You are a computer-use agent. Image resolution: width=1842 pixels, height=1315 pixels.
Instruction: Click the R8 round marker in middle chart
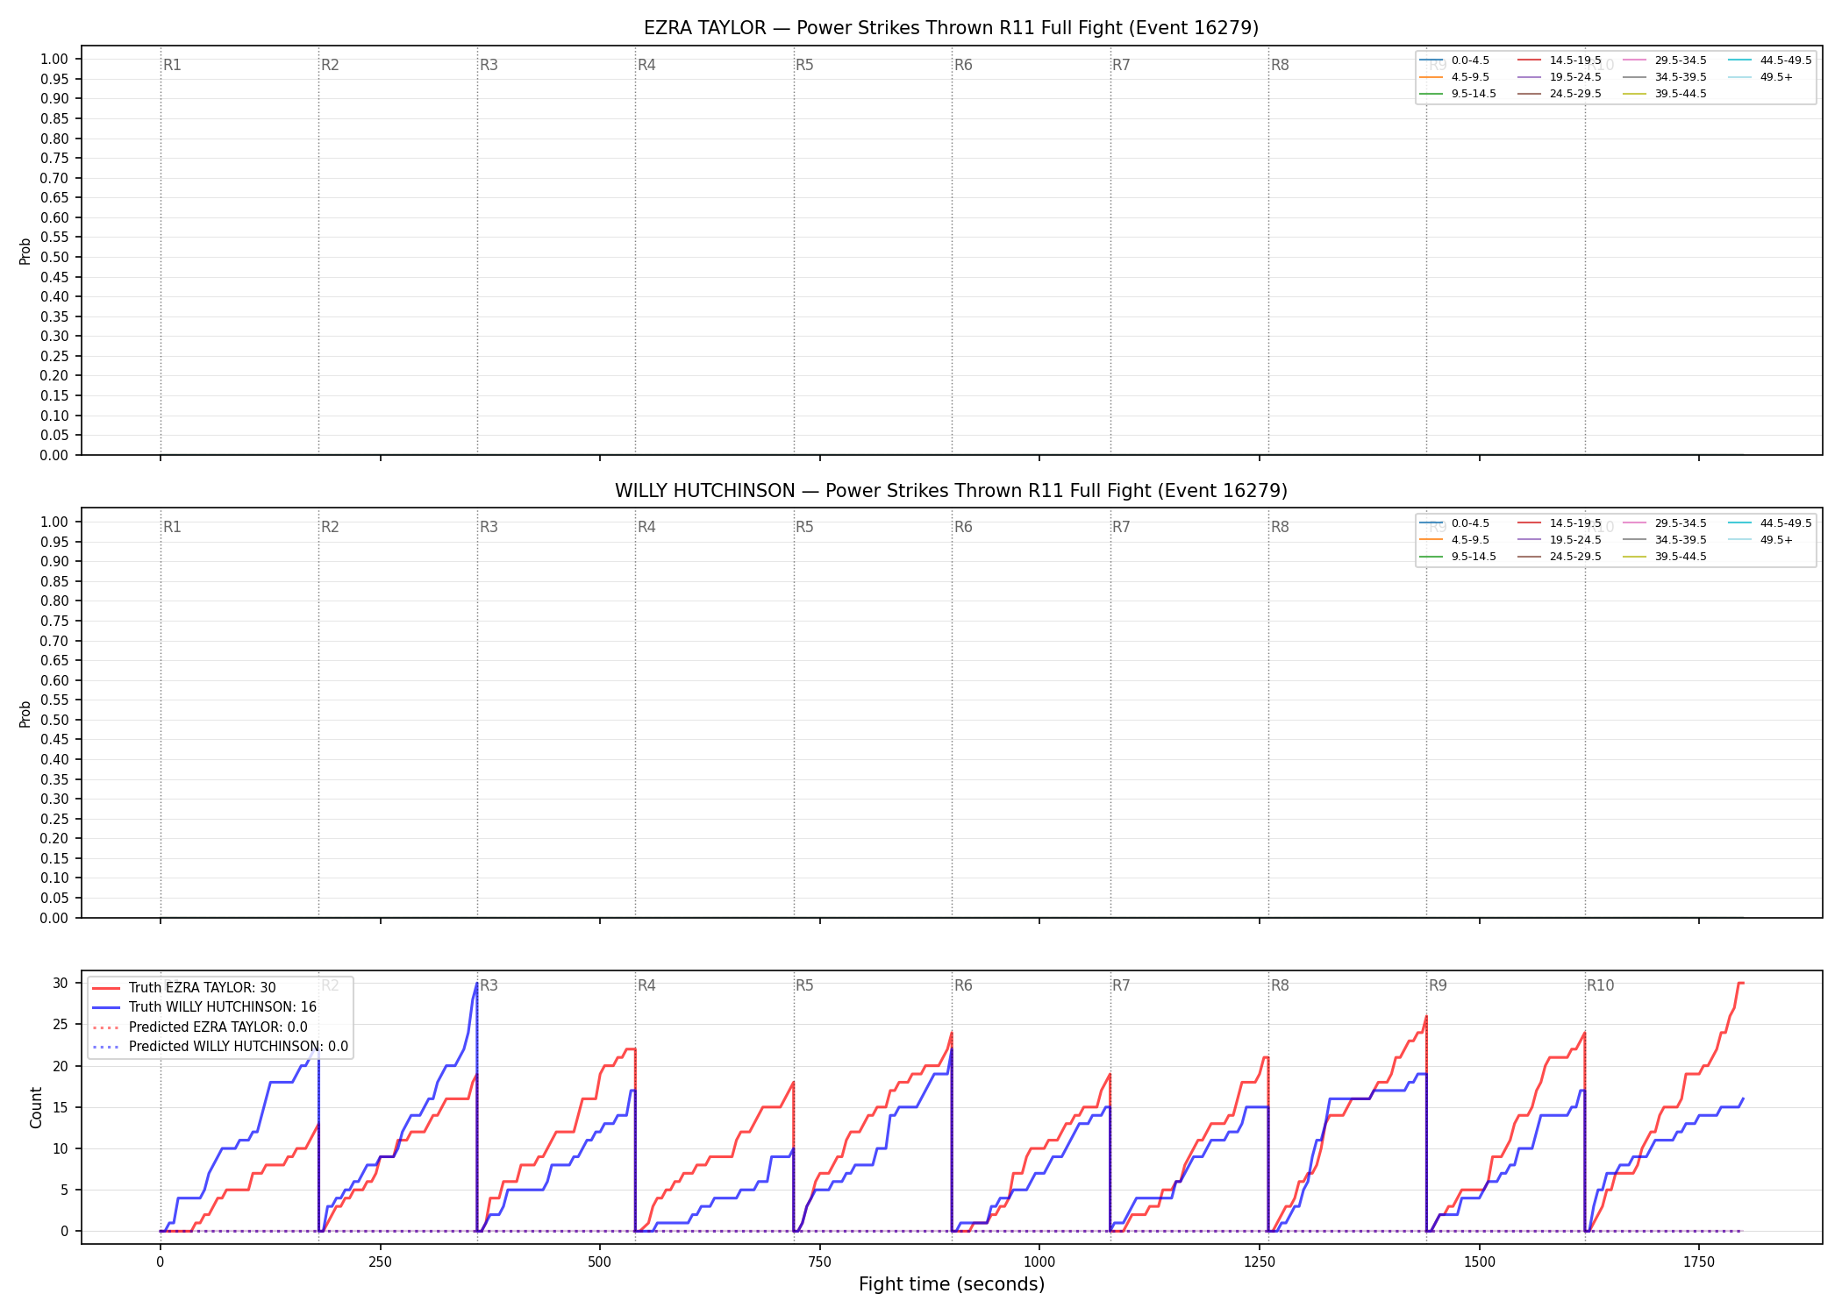[x=1280, y=527]
